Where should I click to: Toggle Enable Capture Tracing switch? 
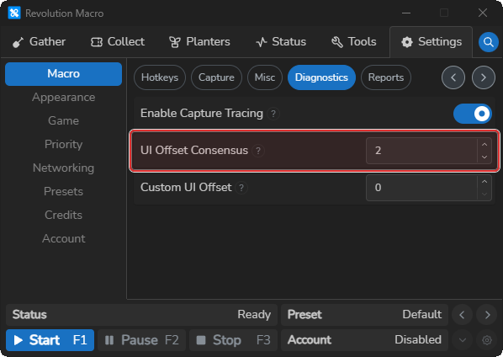pos(473,114)
